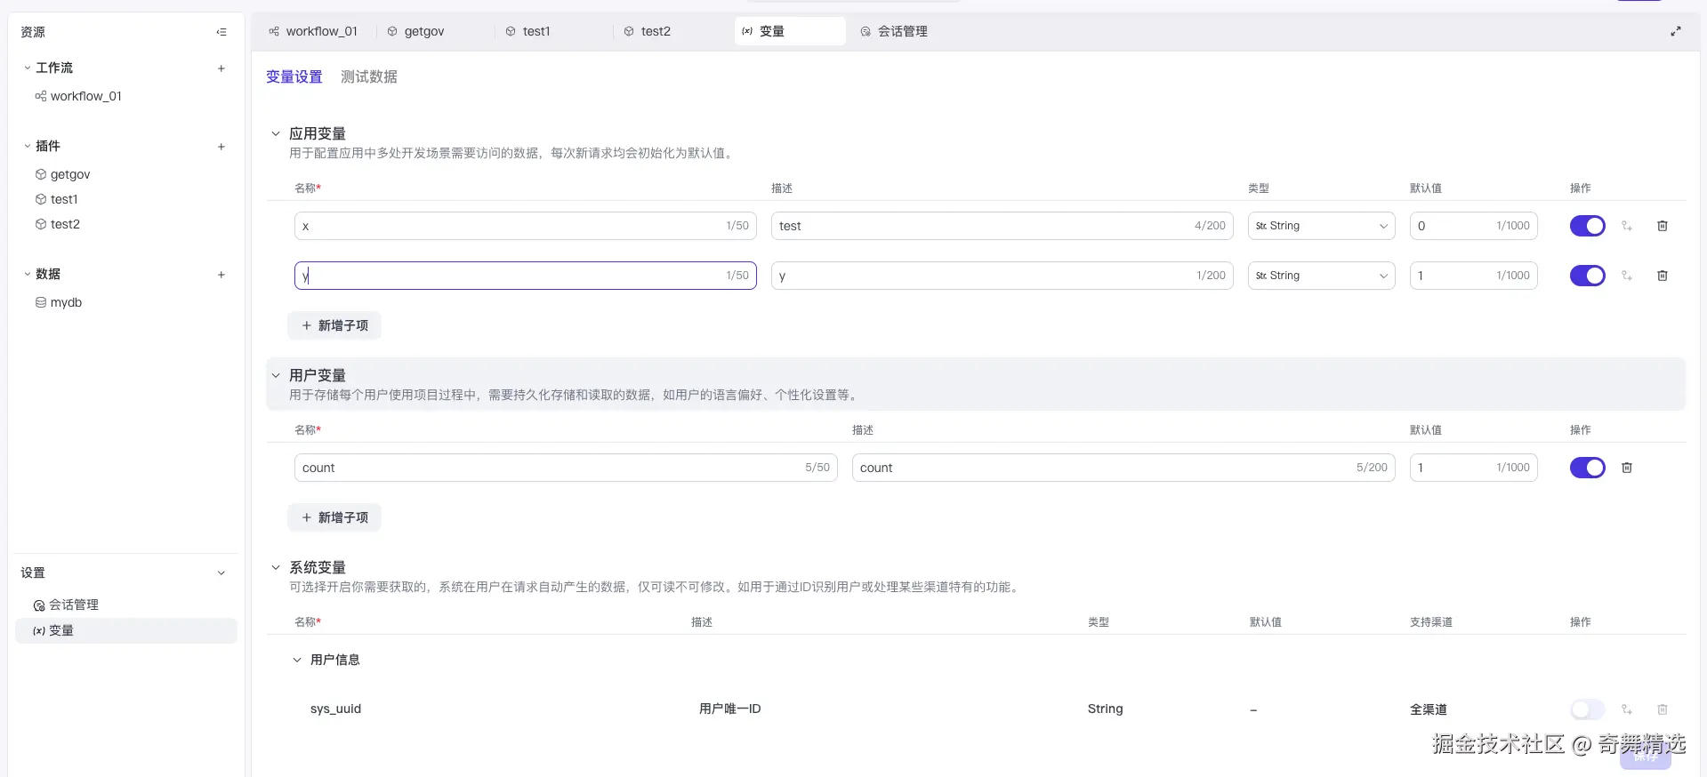Click the trash icon in sys_uuid row
Viewport: 1707px width, 777px height.
(x=1662, y=709)
